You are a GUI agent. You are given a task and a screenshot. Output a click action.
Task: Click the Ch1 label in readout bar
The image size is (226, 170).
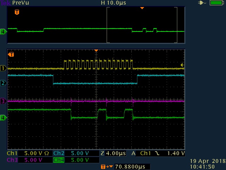[x=12, y=153]
